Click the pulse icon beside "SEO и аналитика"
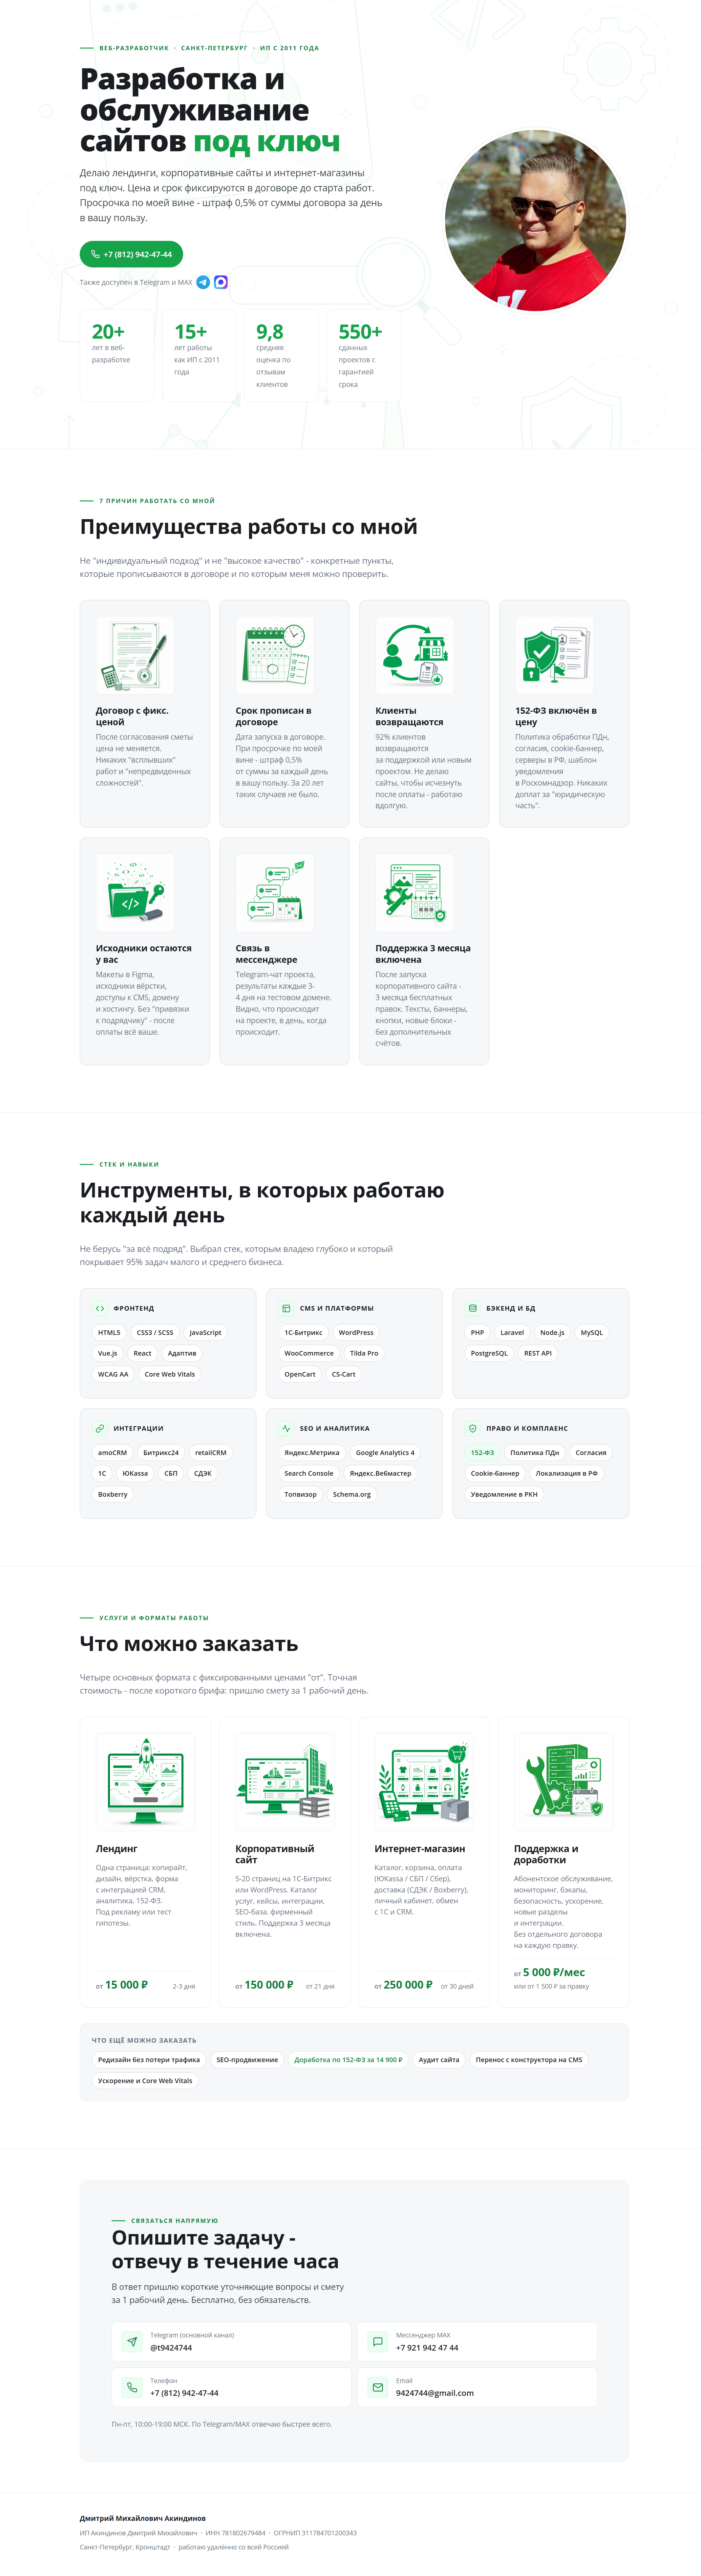 click(x=286, y=1428)
